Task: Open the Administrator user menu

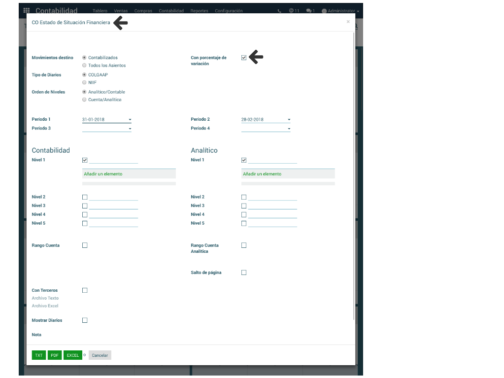Action: (x=340, y=11)
